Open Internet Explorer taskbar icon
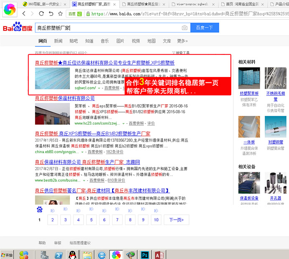 tap(102, 255)
